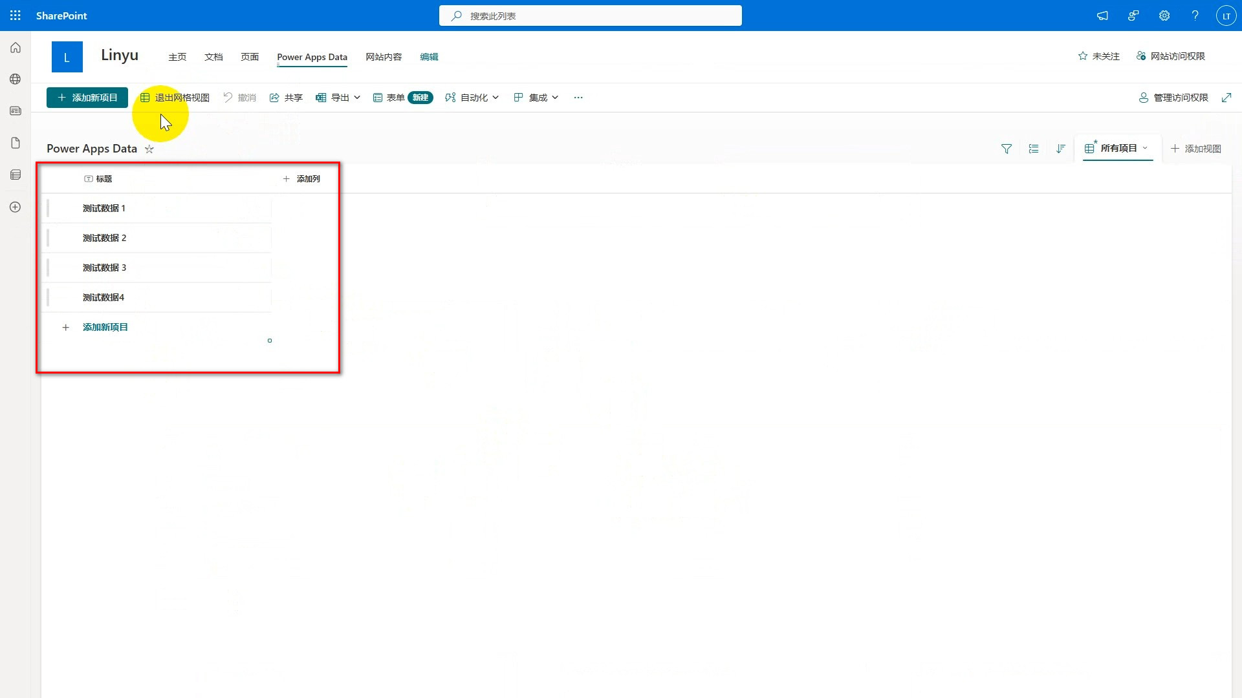Switch to the 文档 navigation tab
This screenshot has height=698, width=1242.
click(x=213, y=57)
